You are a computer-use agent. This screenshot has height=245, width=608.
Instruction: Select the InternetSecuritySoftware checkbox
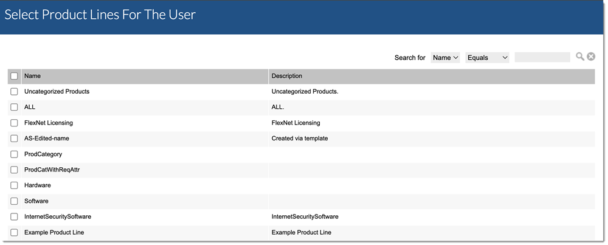click(15, 217)
